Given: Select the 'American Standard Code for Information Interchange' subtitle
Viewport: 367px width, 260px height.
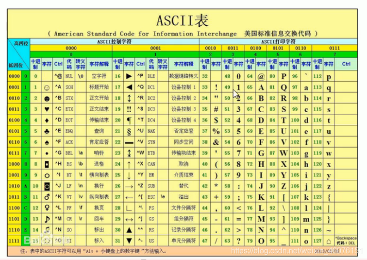Looking at the screenshot, I should 145,34.
